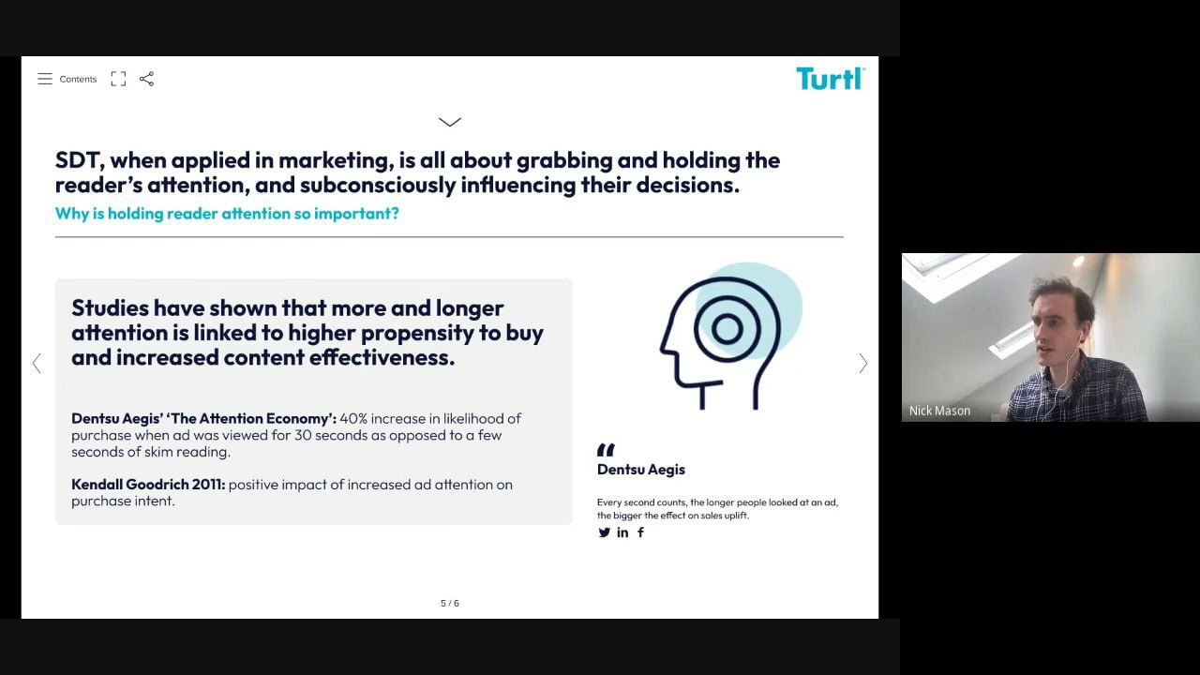This screenshot has width=1200, height=675.
Task: Click the Turtl logo
Action: pyautogui.click(x=830, y=78)
